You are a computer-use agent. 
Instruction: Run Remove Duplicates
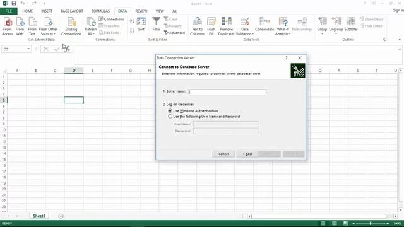point(226,26)
